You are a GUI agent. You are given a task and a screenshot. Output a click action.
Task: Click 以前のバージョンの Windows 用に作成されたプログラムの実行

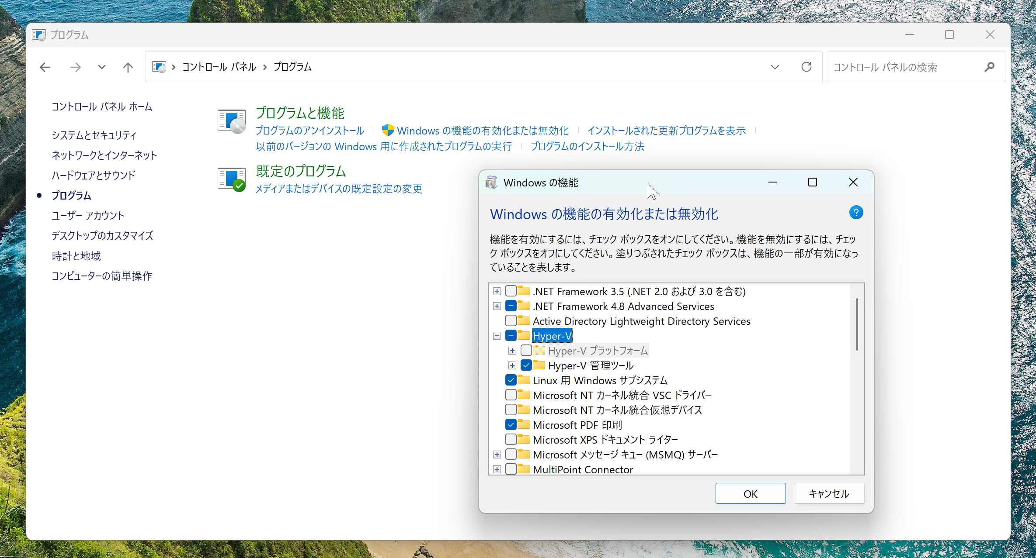[384, 146]
